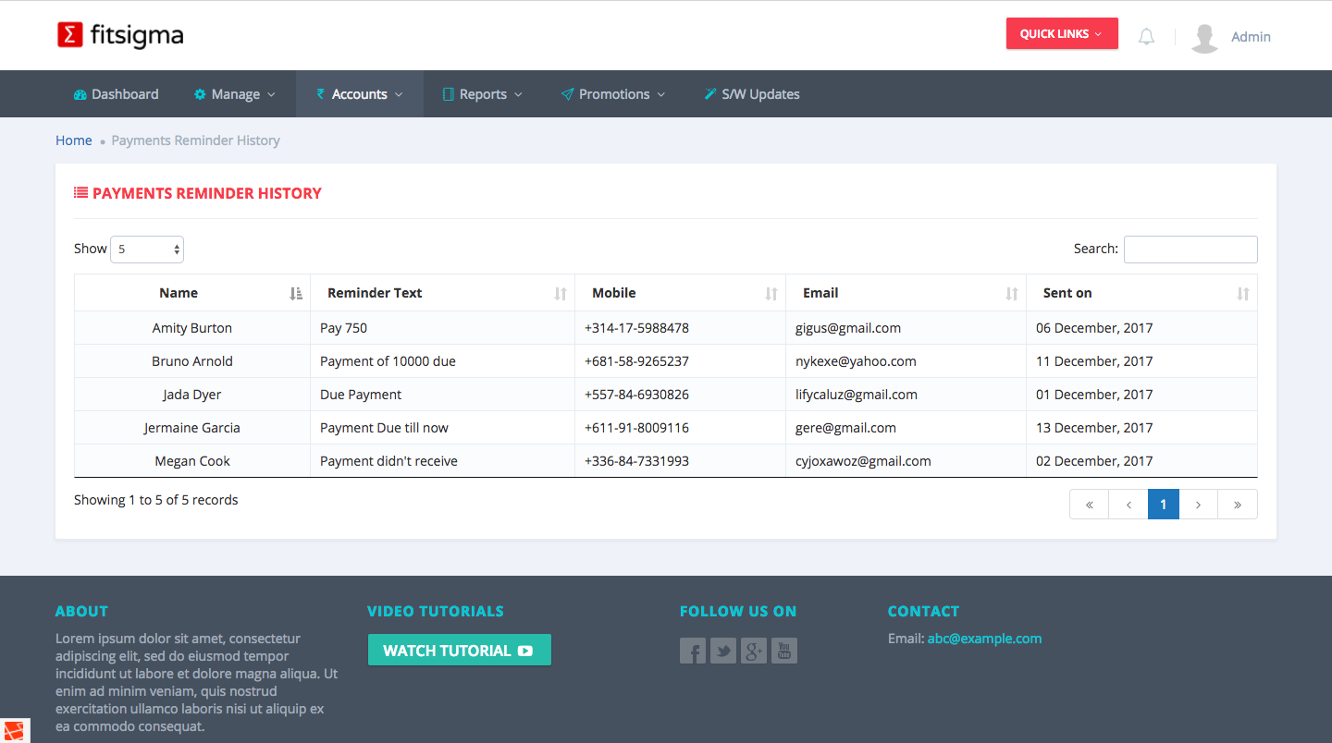This screenshot has height=743, width=1332.
Task: Expand the Quick Links dropdown
Action: click(1062, 33)
